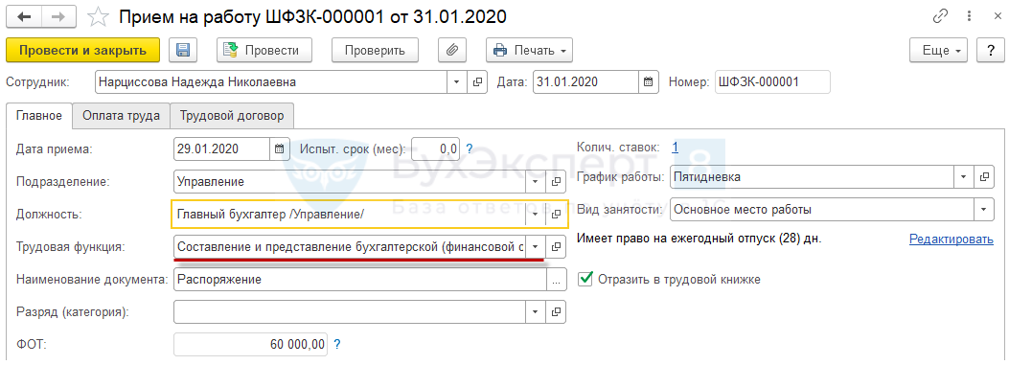Viewport: 1009px width, 365px height.
Task: Expand the Подразделение dropdown list
Action: pyautogui.click(x=536, y=181)
